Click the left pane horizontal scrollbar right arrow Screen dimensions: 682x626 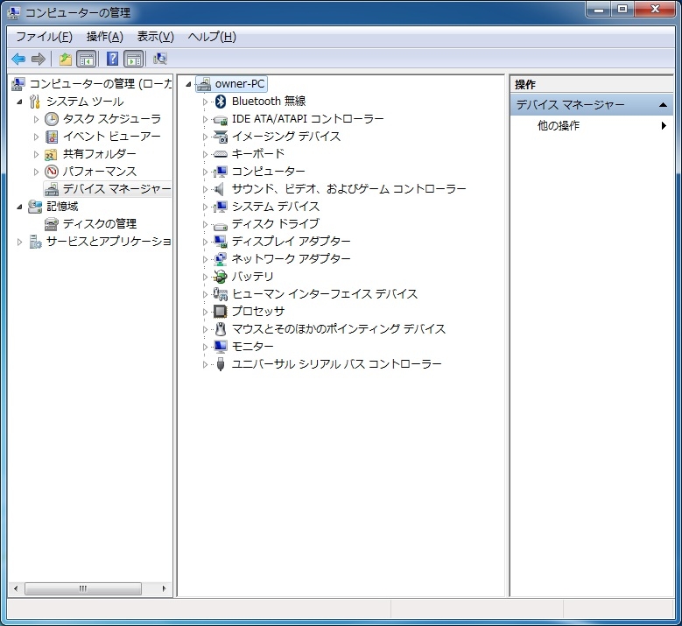(x=164, y=588)
